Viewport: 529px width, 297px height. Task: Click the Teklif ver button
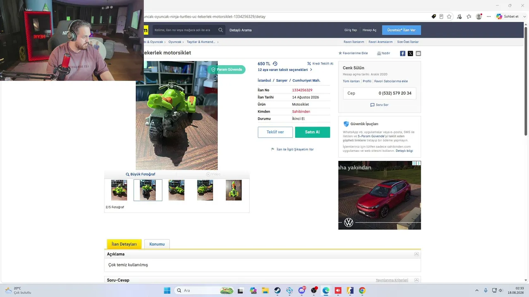coord(275,132)
